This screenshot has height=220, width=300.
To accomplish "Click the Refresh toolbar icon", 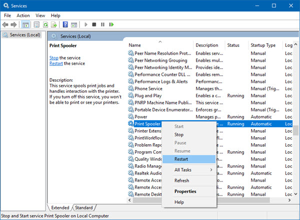I will tap(45, 24).
